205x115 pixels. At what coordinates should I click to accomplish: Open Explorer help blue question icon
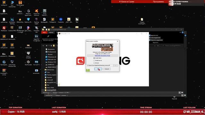183,33
